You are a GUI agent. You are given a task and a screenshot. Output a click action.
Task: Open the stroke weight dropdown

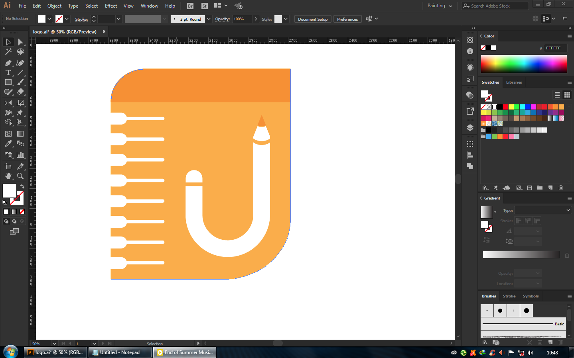(x=118, y=19)
